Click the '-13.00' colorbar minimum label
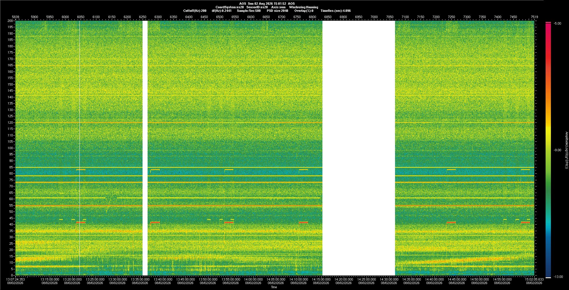Screen dimensions: 569x290 coord(558,277)
